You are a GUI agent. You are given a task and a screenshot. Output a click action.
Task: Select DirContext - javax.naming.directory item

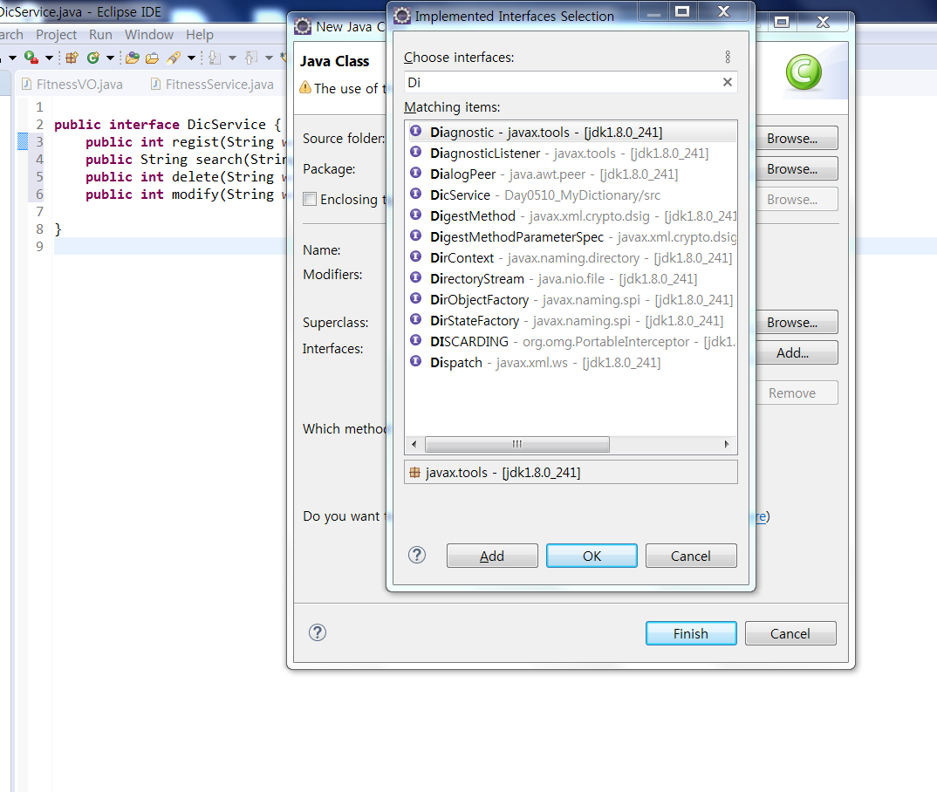pos(571,257)
